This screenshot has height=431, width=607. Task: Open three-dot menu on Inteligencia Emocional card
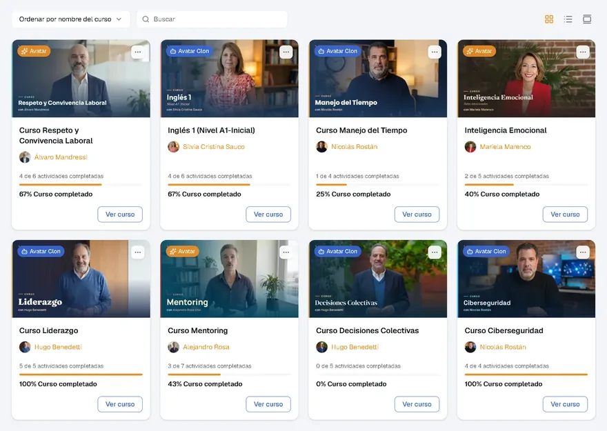click(x=583, y=52)
